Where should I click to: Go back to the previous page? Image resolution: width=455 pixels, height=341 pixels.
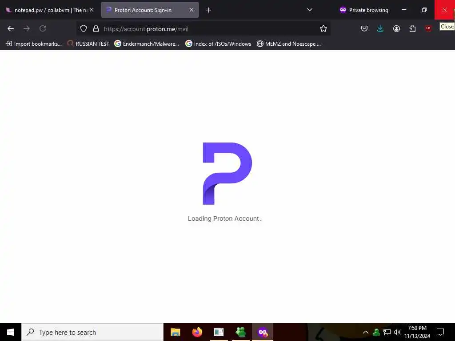[11, 28]
